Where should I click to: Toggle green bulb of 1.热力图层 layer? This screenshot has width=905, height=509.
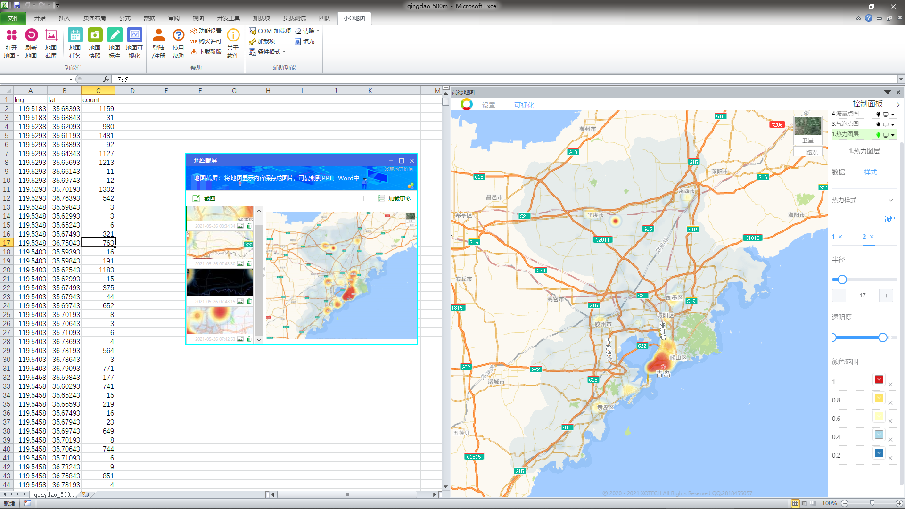pyautogui.click(x=878, y=135)
